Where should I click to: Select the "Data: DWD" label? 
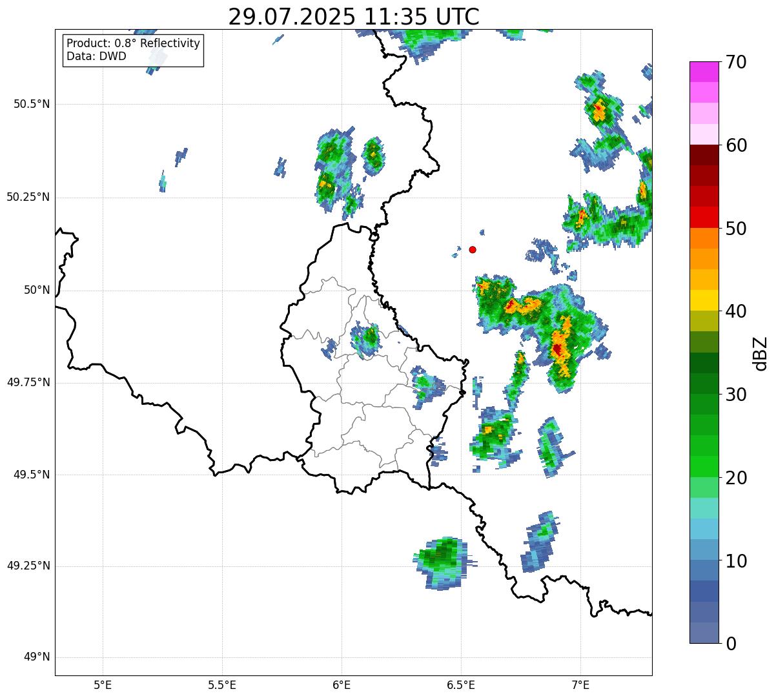tap(96, 56)
